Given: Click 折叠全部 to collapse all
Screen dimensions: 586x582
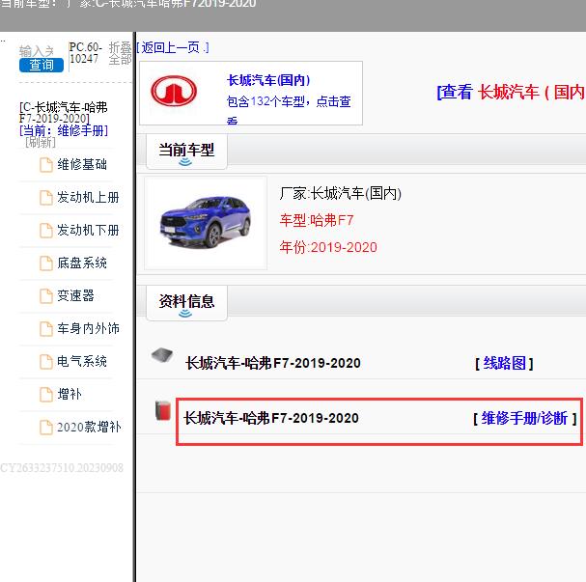Looking at the screenshot, I should (120, 53).
